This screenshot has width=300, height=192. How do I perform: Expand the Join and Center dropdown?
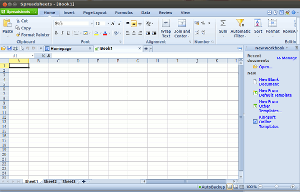[x=188, y=36]
